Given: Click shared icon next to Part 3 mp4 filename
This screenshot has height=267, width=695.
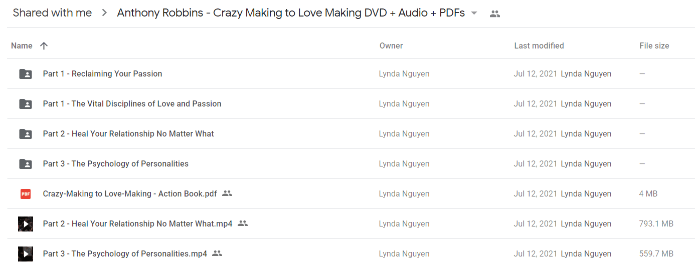Looking at the screenshot, I should (217, 253).
